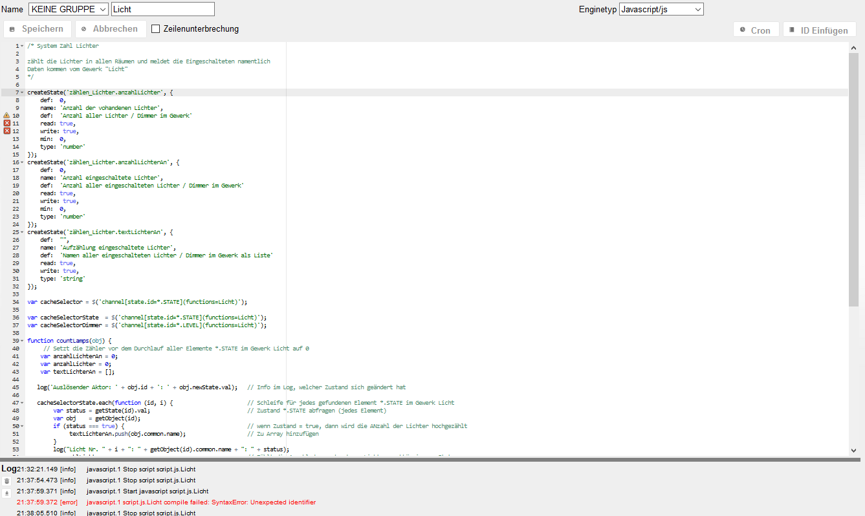Click the var cacheSelector line 34

(137, 302)
